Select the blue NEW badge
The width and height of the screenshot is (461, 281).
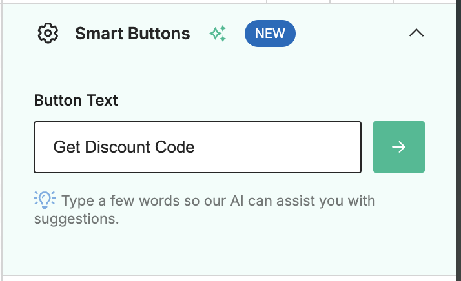click(x=270, y=34)
